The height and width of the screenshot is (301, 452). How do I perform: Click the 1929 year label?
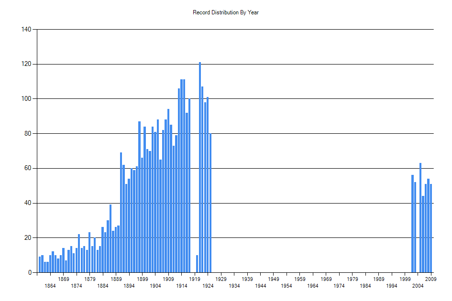(221, 279)
